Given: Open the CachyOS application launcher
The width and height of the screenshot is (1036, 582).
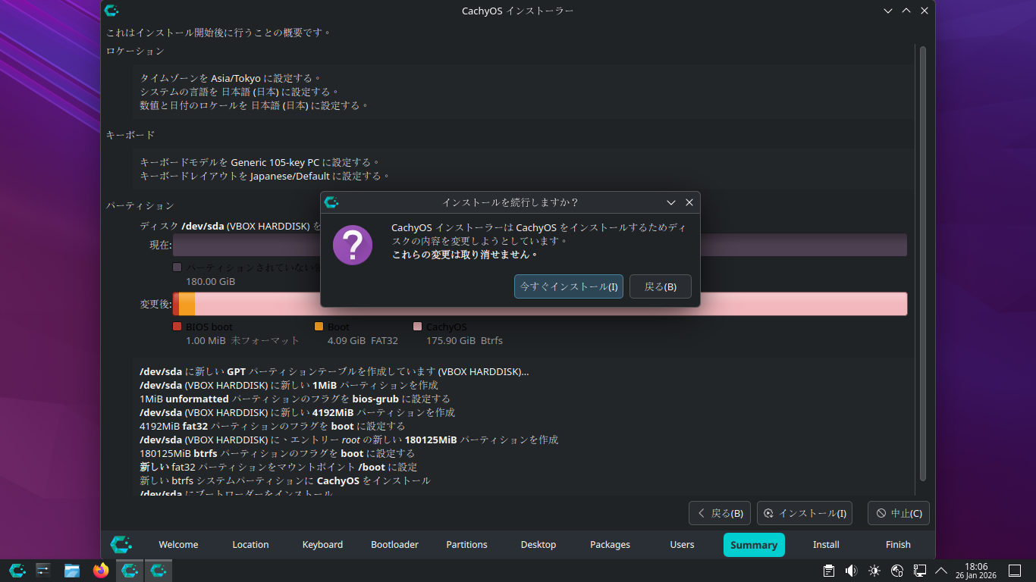Looking at the screenshot, I should (17, 571).
